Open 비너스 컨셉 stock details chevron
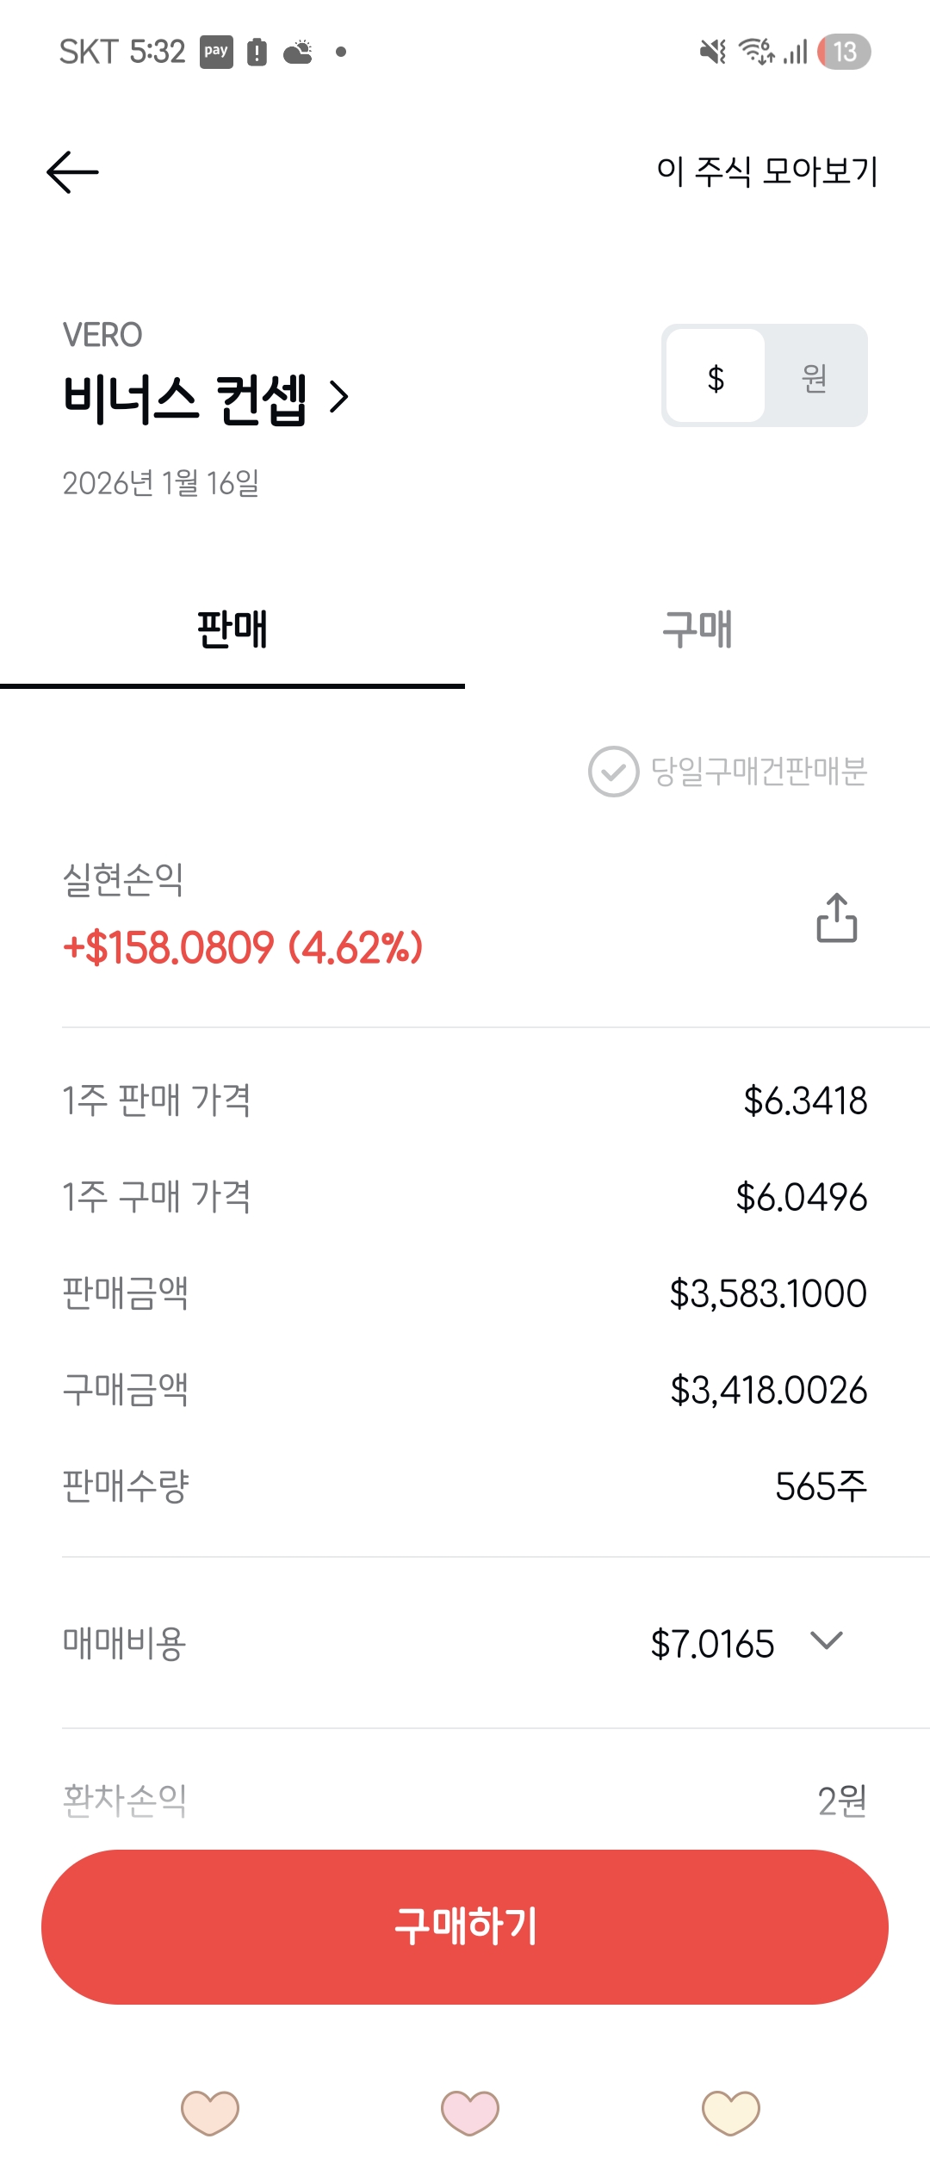This screenshot has height=2170, width=930. pos(339,397)
